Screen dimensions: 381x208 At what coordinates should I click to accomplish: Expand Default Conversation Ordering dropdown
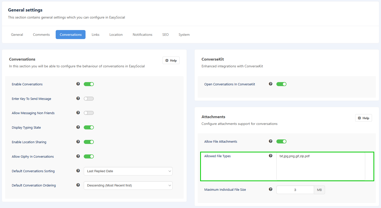(x=128, y=185)
